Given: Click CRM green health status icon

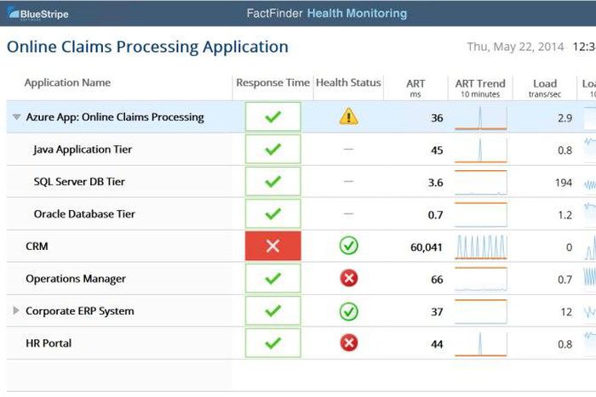Looking at the screenshot, I should coord(348,246).
